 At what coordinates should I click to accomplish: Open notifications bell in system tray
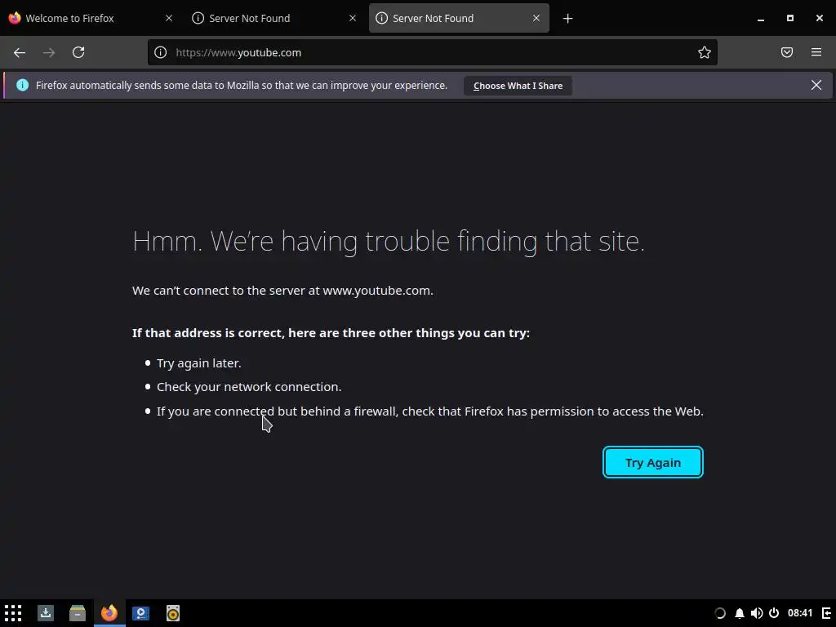(740, 613)
